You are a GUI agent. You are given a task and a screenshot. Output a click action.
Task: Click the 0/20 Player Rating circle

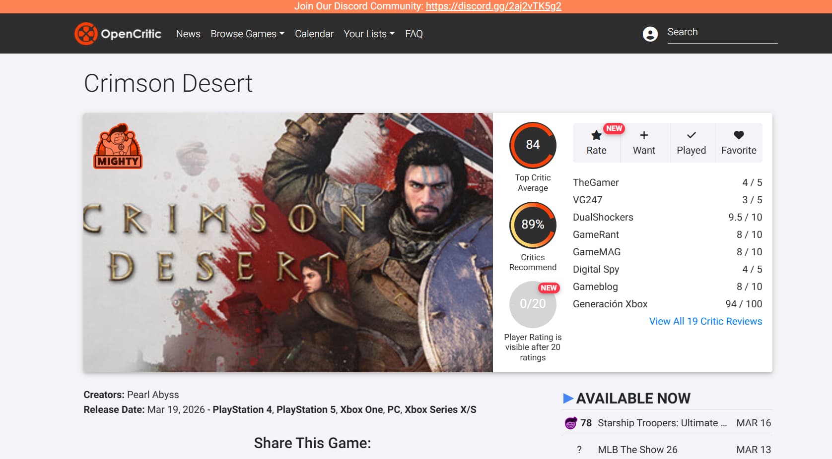pyautogui.click(x=533, y=304)
